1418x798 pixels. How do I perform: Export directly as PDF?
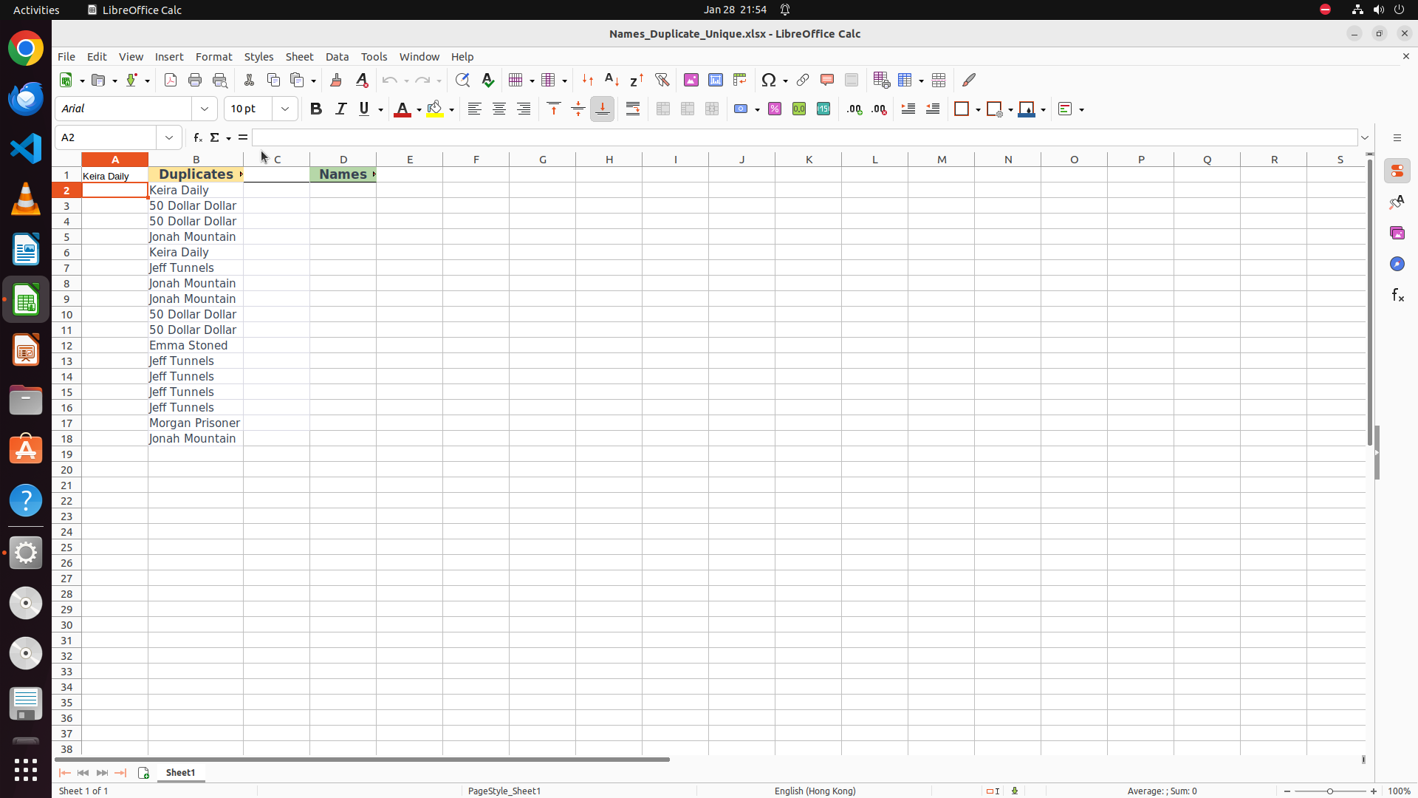click(x=171, y=80)
